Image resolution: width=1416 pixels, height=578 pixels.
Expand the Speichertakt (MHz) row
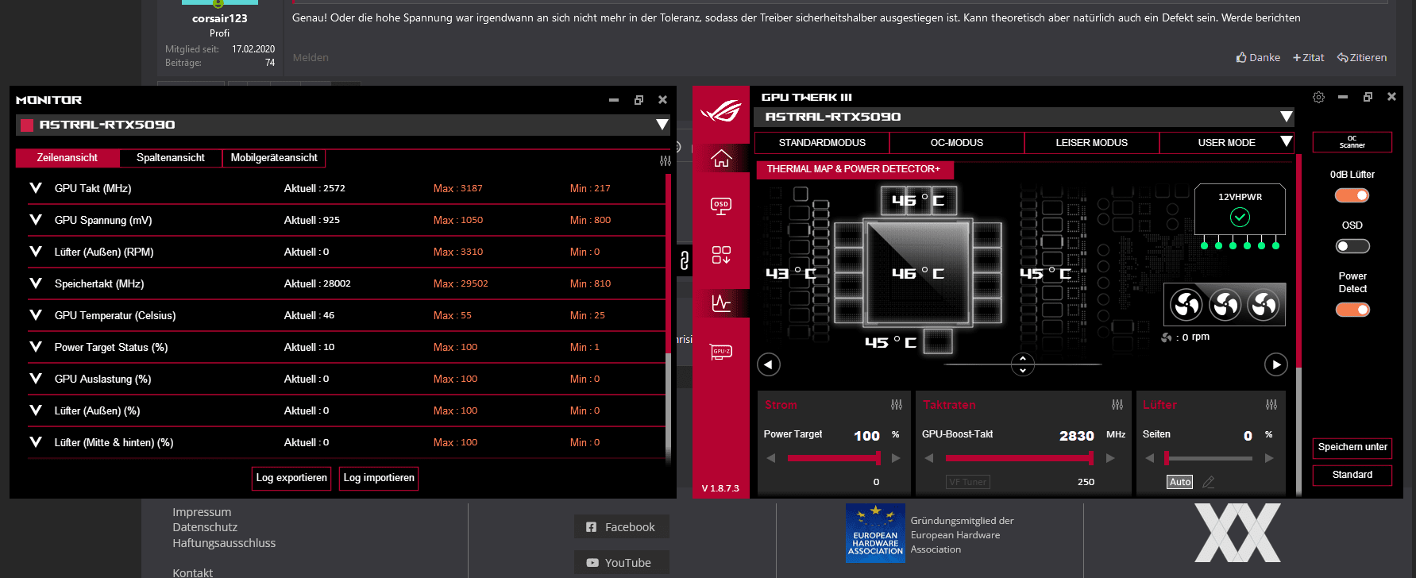coord(36,283)
